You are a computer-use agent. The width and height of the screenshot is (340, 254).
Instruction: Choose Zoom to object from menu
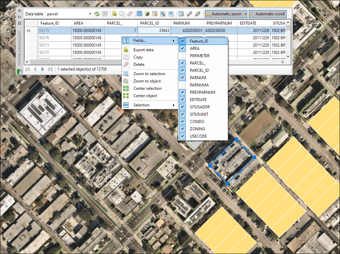(150, 81)
